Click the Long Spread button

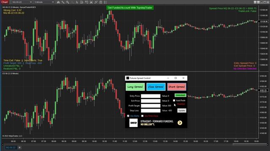point(135,87)
